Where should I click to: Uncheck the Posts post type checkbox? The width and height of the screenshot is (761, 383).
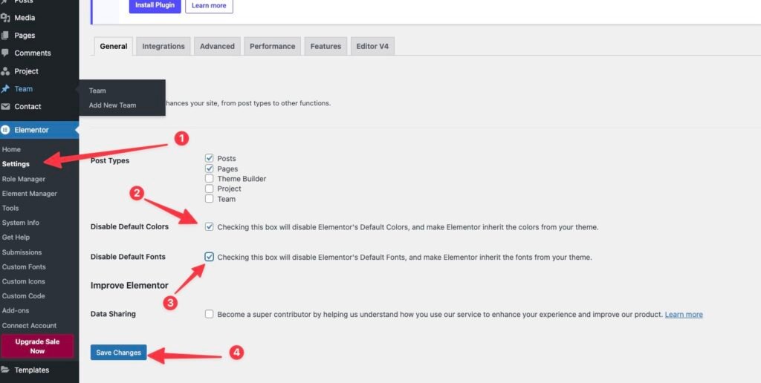pyautogui.click(x=210, y=158)
